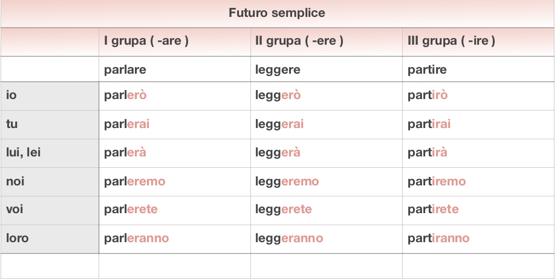This screenshot has width=560, height=279.
Task: Click the cell containing 'parlerò'
Action: click(x=125, y=95)
